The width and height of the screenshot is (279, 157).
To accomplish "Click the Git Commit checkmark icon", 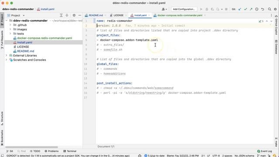I will tap(245, 9).
